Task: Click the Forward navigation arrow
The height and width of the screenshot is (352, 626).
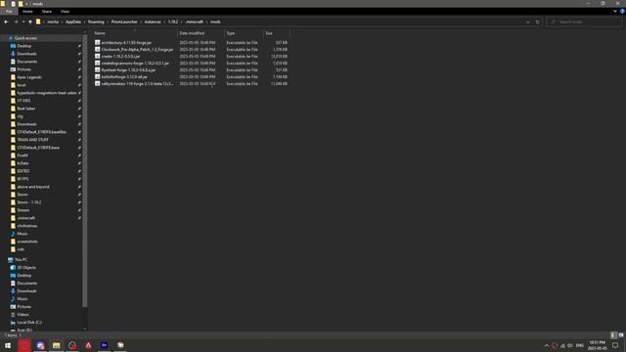Action: (x=16, y=22)
